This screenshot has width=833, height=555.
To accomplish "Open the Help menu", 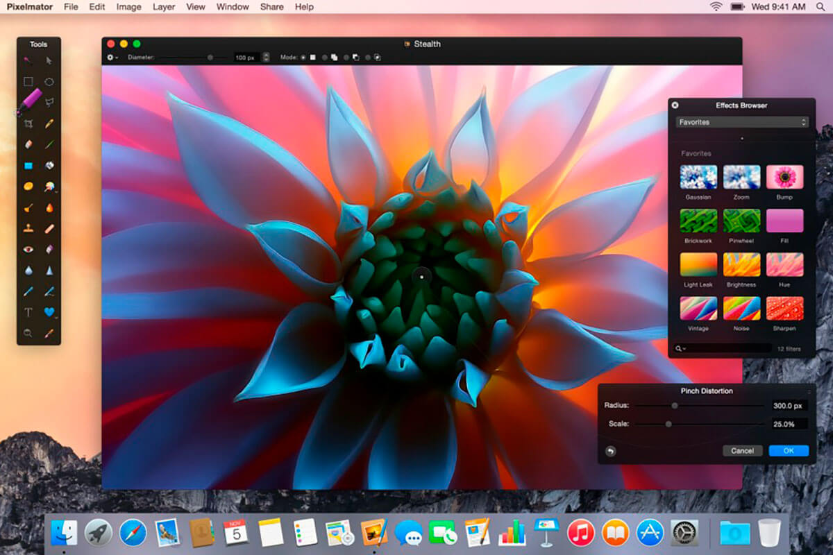I will (304, 7).
